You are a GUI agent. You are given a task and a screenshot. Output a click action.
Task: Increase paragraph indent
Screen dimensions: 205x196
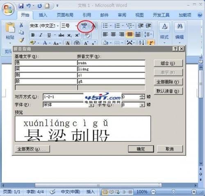148,26
